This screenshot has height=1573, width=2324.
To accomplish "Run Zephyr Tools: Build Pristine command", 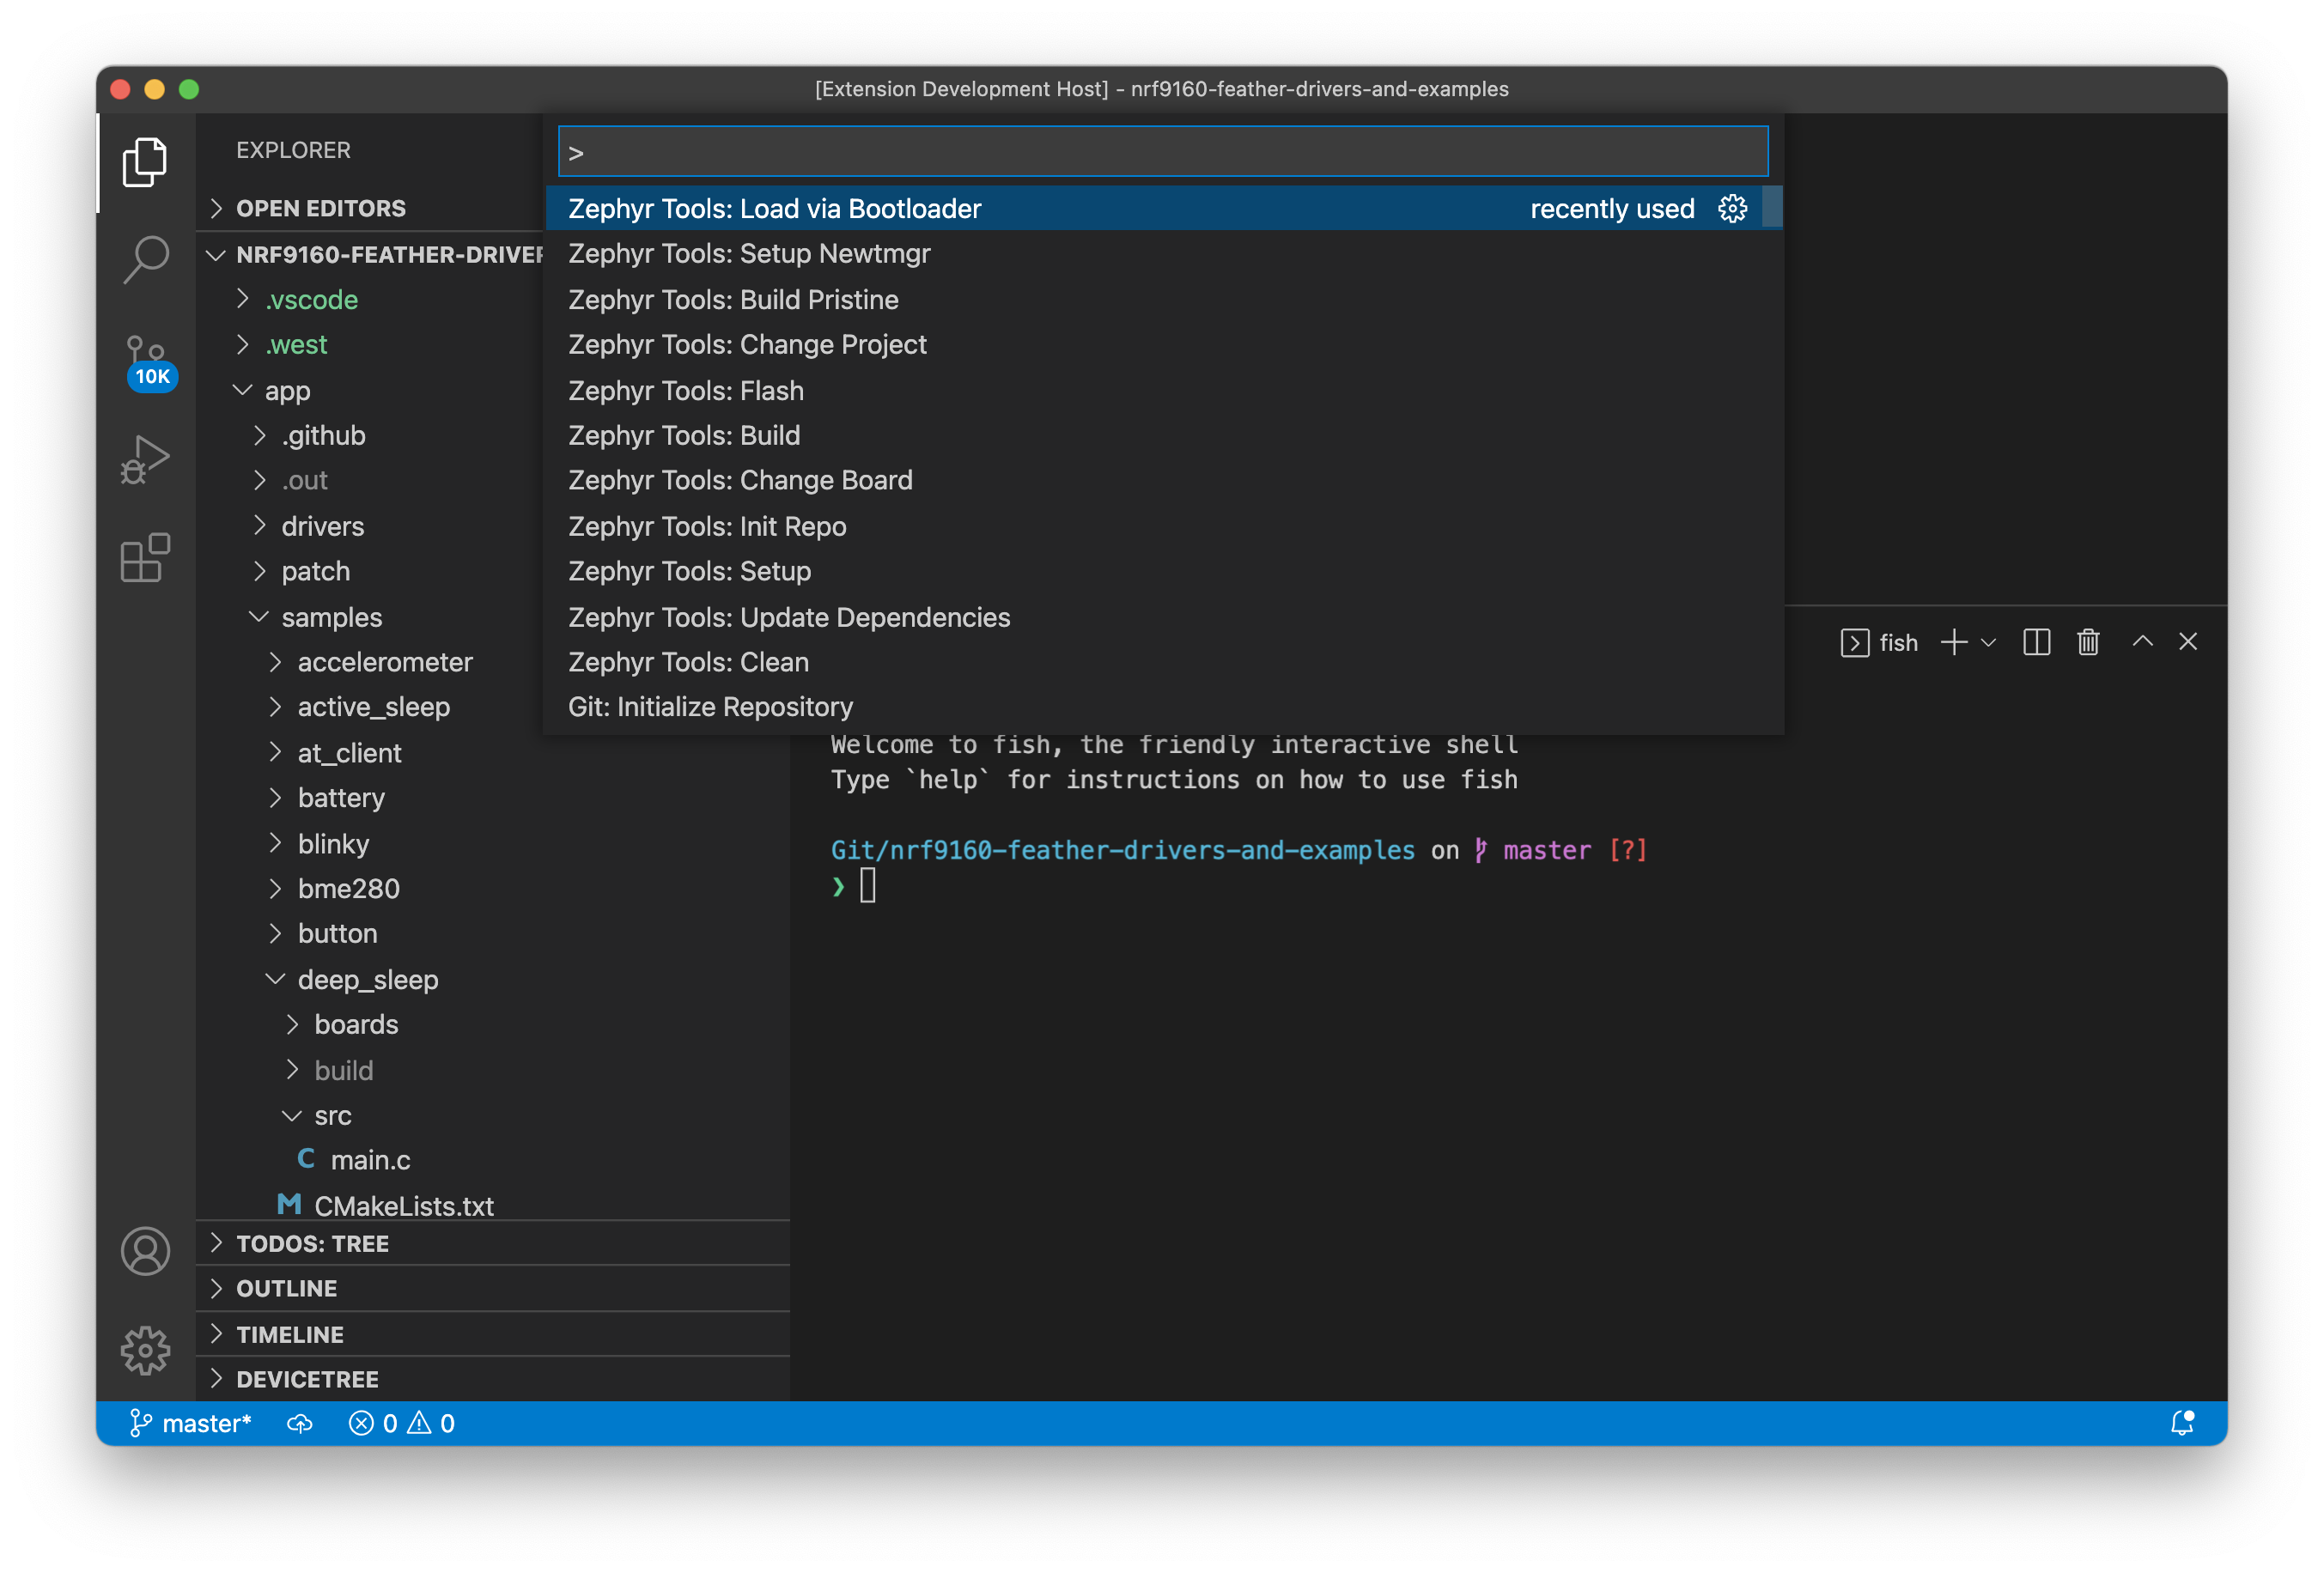I will (733, 299).
